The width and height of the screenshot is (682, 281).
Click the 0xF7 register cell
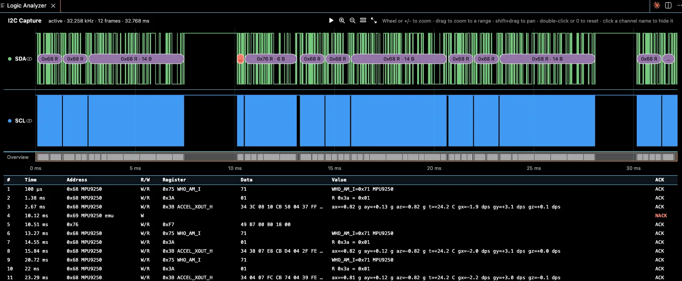click(168, 224)
